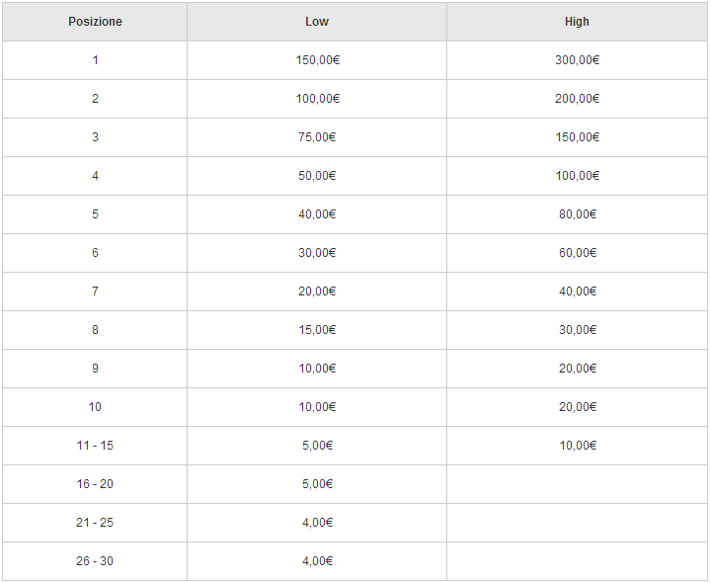Screen dimensions: 711x583
Task: Click the 15,00€ Low prize
Action: click(317, 330)
